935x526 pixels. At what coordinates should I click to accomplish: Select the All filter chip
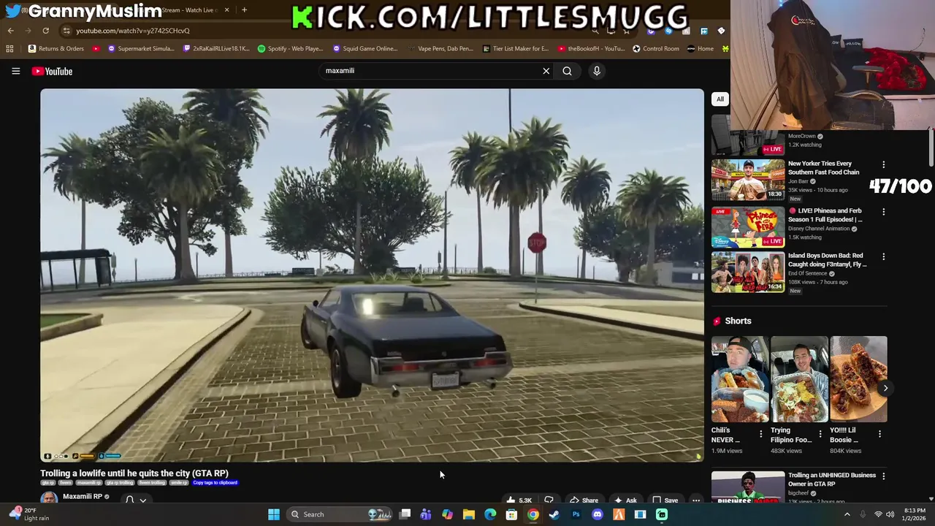[x=720, y=99]
